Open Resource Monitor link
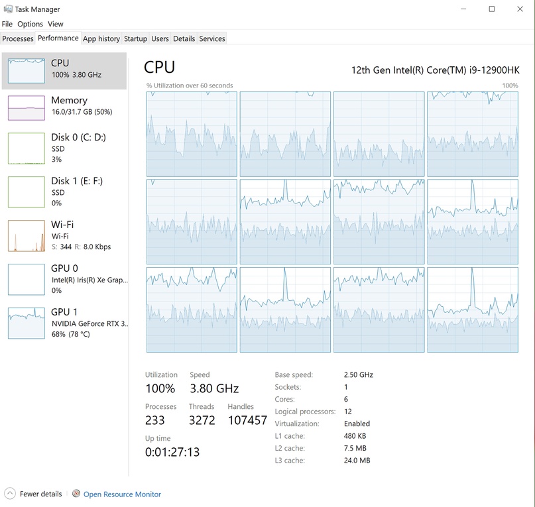This screenshot has height=507, width=535. click(x=122, y=494)
